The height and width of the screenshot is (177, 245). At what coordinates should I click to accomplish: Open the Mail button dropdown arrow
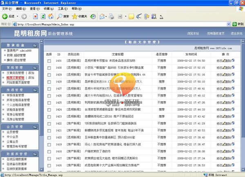pos(106,16)
